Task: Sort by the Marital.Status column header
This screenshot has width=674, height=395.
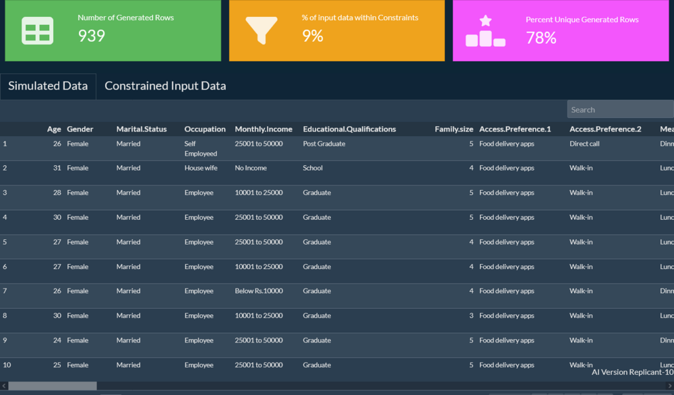Action: [x=142, y=129]
